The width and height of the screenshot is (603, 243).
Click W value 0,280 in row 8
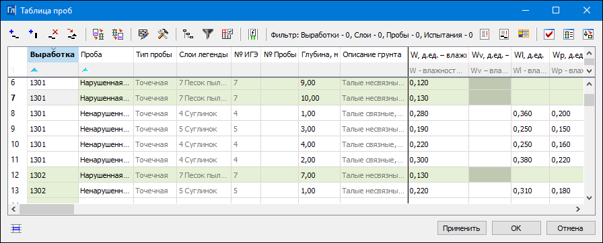click(438, 113)
